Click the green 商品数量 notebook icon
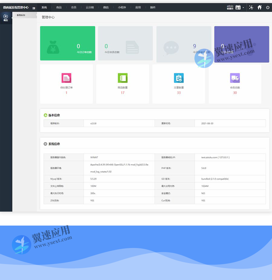 pyautogui.click(x=122, y=78)
